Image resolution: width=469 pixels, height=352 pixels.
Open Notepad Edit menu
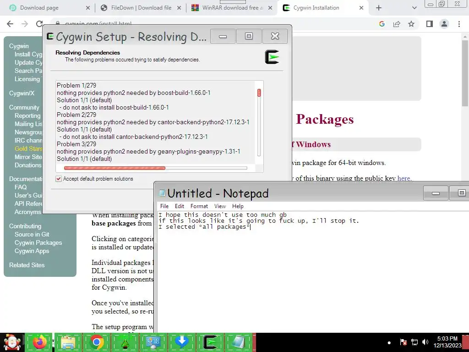click(180, 206)
